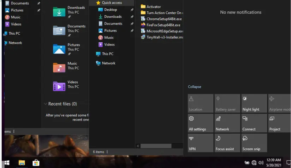Select ChromeSetup64Bit.exe file
This screenshot has height=168, width=291.
tap(162, 19)
